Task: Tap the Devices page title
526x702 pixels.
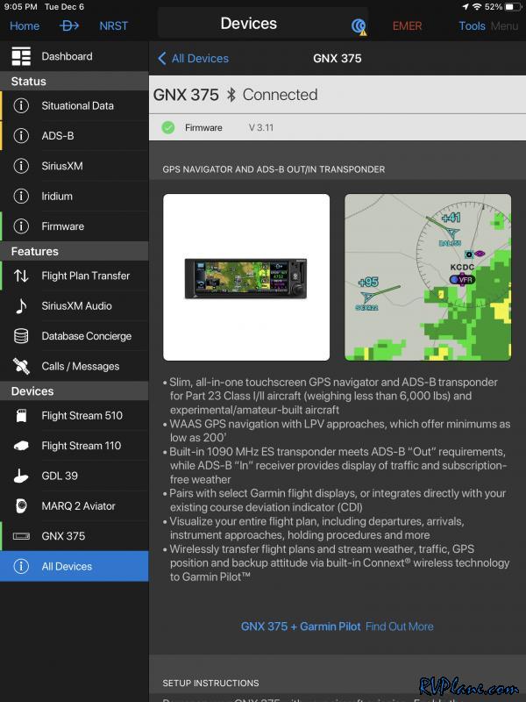Action: (249, 24)
